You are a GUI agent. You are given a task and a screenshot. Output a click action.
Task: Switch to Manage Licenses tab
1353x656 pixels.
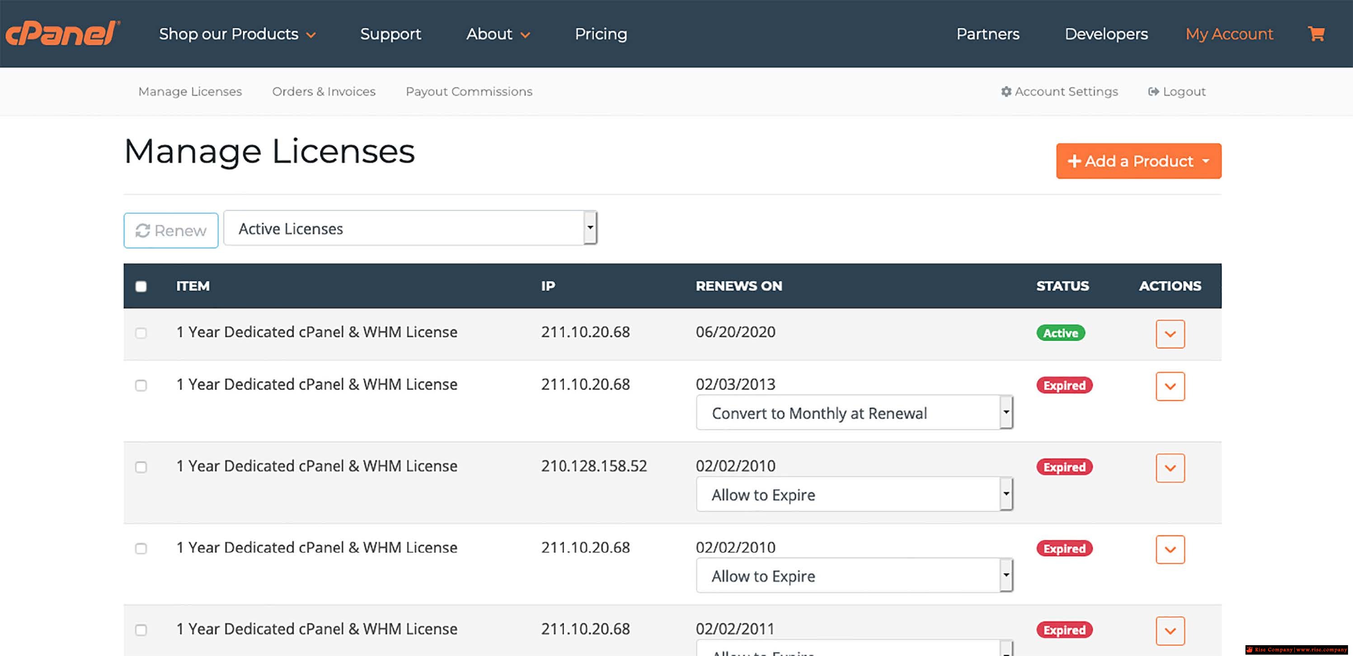pyautogui.click(x=190, y=91)
